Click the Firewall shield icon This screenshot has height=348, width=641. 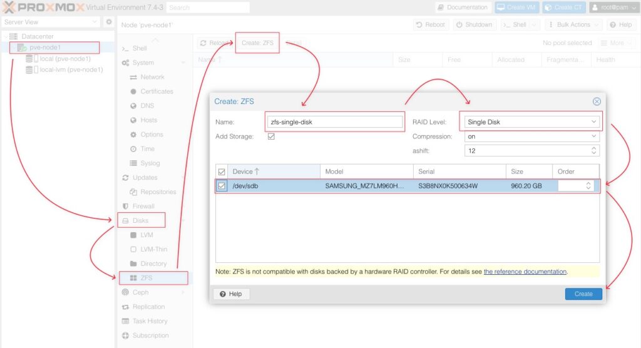pos(125,206)
